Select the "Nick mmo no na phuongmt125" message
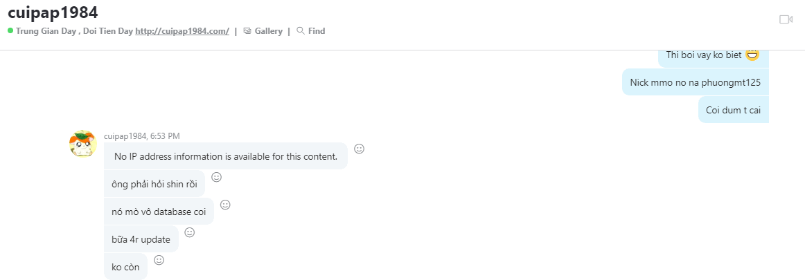The height and width of the screenshot is (280, 805). [695, 82]
